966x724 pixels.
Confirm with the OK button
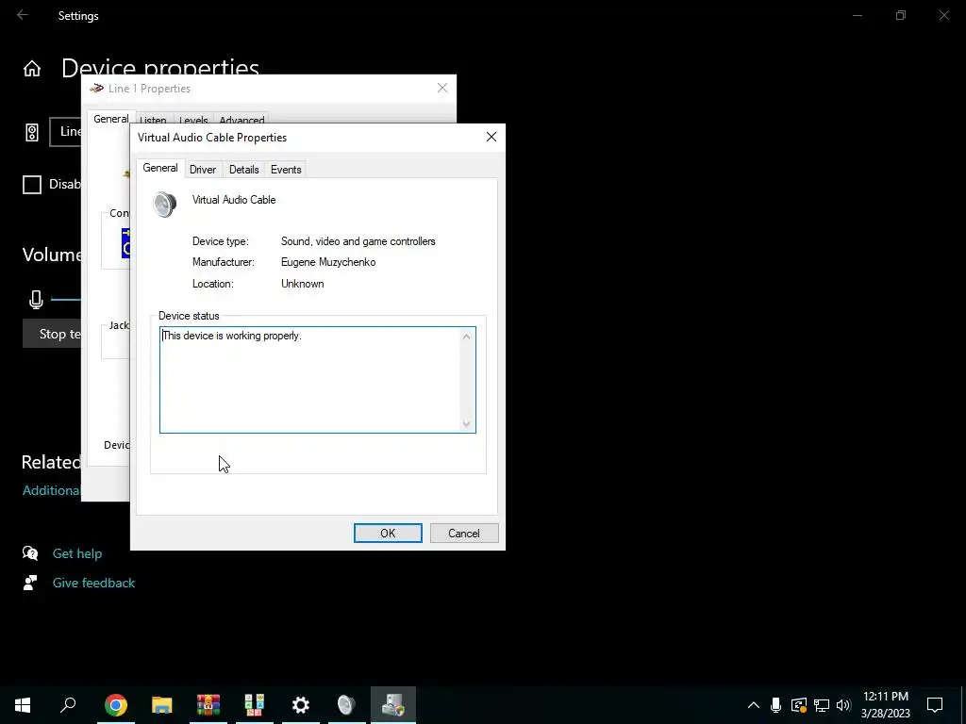click(388, 534)
